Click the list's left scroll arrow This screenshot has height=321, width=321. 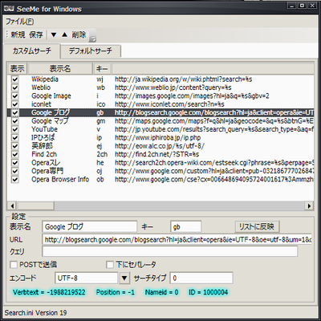12,205
